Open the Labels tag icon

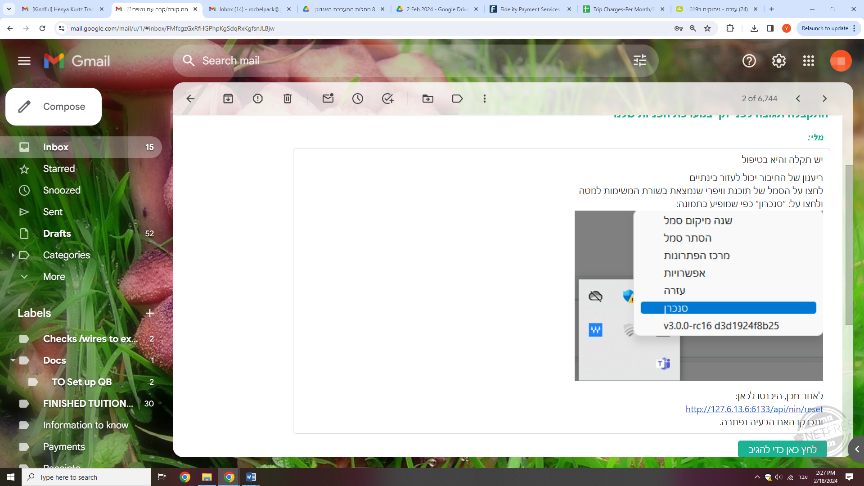click(458, 99)
